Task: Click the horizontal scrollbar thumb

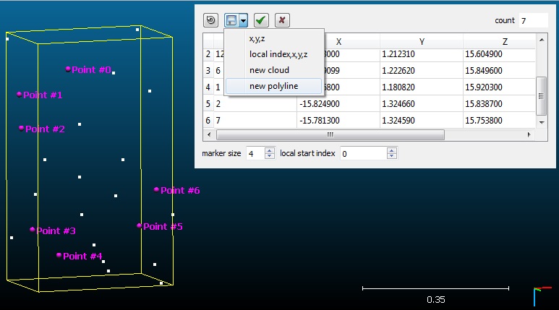Action: point(330,134)
